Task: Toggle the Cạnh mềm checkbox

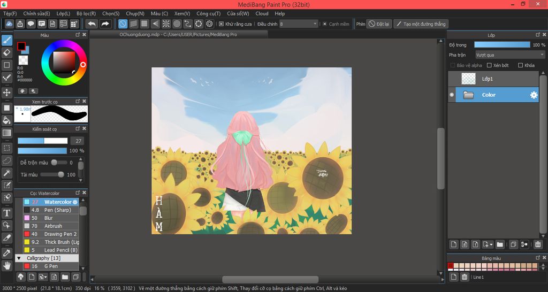Action: [325, 24]
